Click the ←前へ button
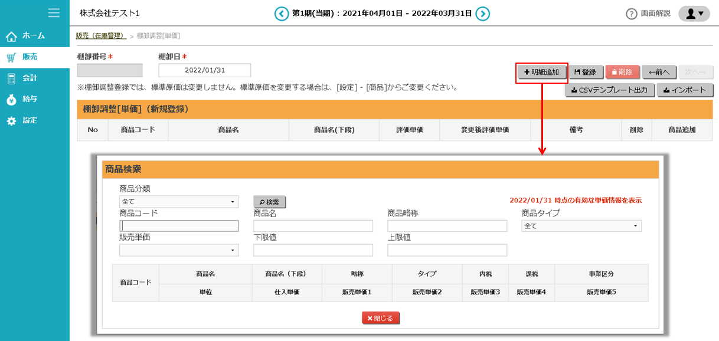This screenshot has height=341, width=719. pos(658,72)
